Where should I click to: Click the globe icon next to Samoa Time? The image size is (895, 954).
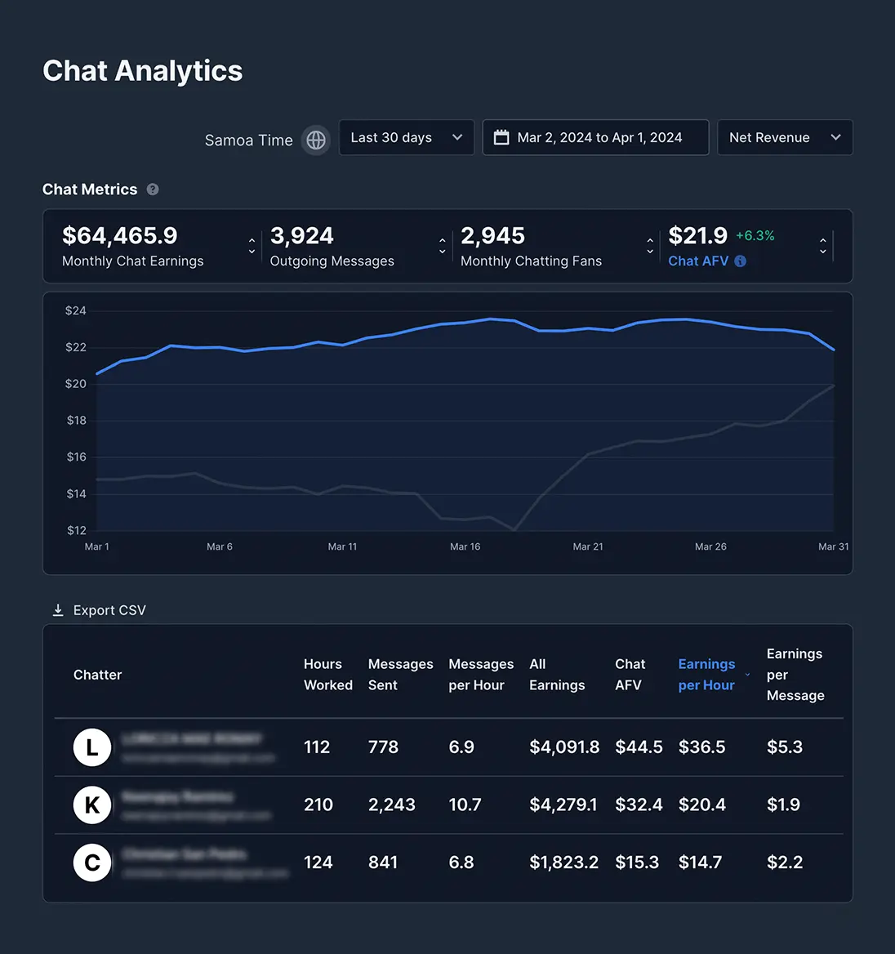[x=315, y=140]
